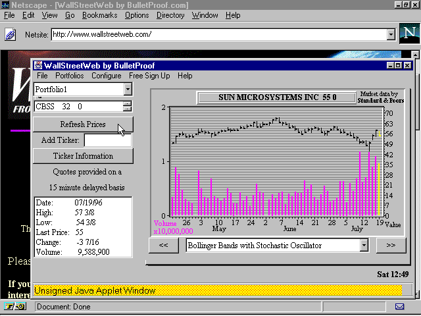This screenshot has width=421, height=316.
Task: Click the Netscape N logo
Action: coord(409,34)
